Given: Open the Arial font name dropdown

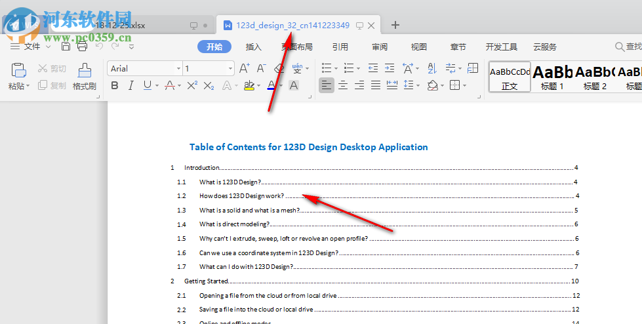Looking at the screenshot, I should coord(178,69).
